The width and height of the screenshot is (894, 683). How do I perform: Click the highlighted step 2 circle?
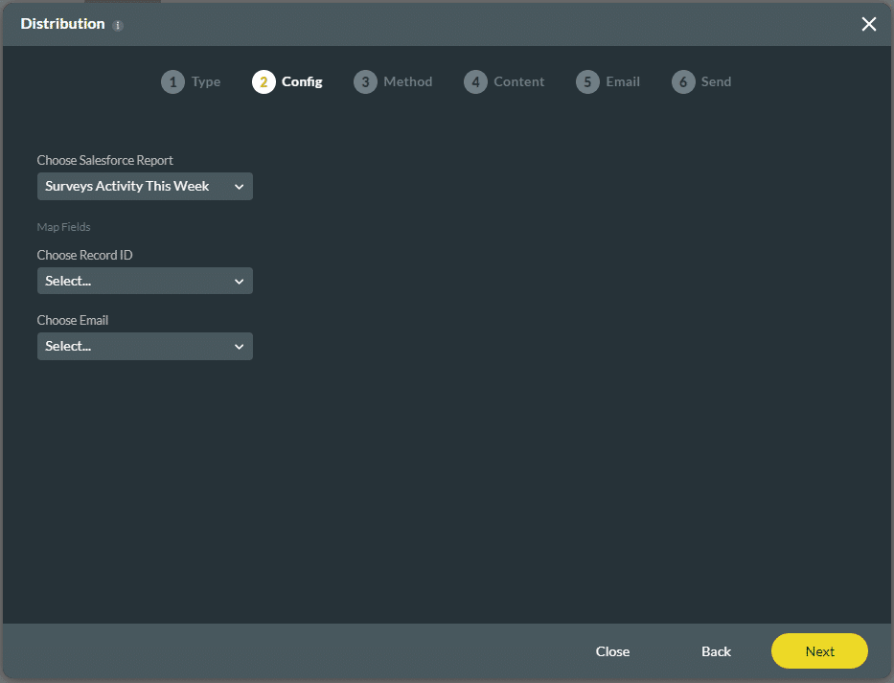(264, 82)
